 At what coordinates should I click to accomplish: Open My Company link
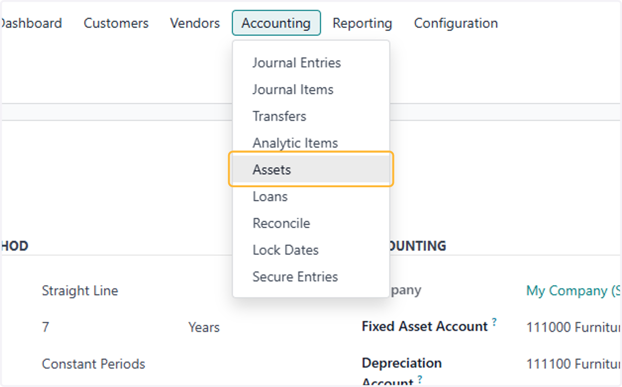click(573, 291)
